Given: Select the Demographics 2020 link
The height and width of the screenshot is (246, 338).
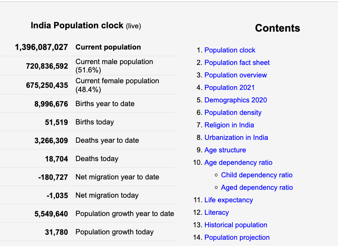Looking at the screenshot, I should pyautogui.click(x=235, y=100).
